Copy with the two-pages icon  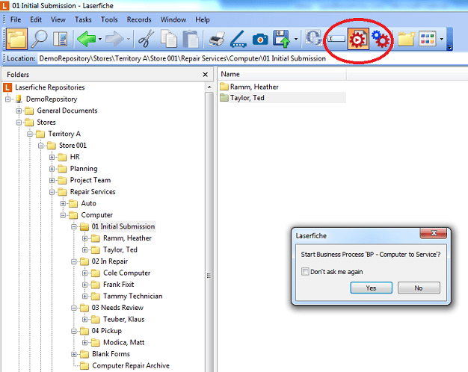(169, 39)
